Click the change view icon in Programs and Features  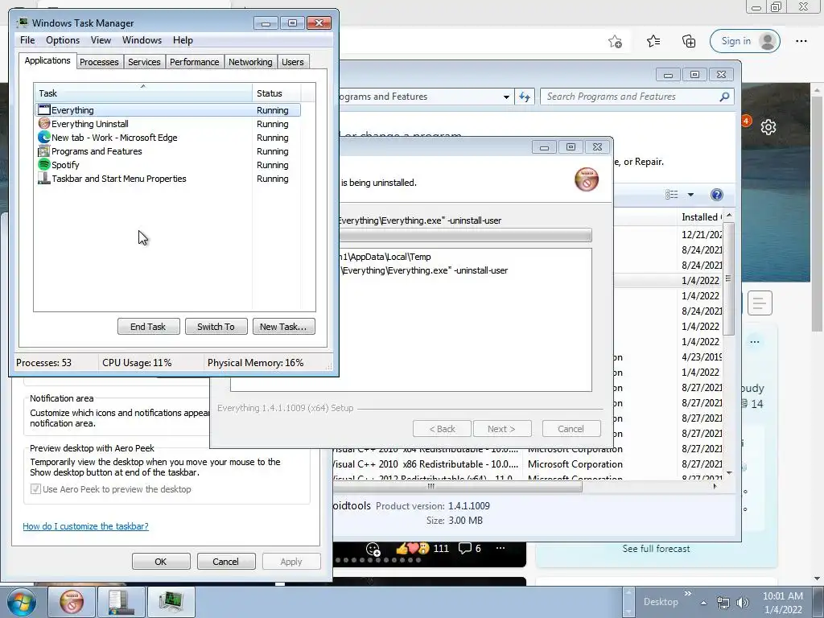click(x=672, y=195)
